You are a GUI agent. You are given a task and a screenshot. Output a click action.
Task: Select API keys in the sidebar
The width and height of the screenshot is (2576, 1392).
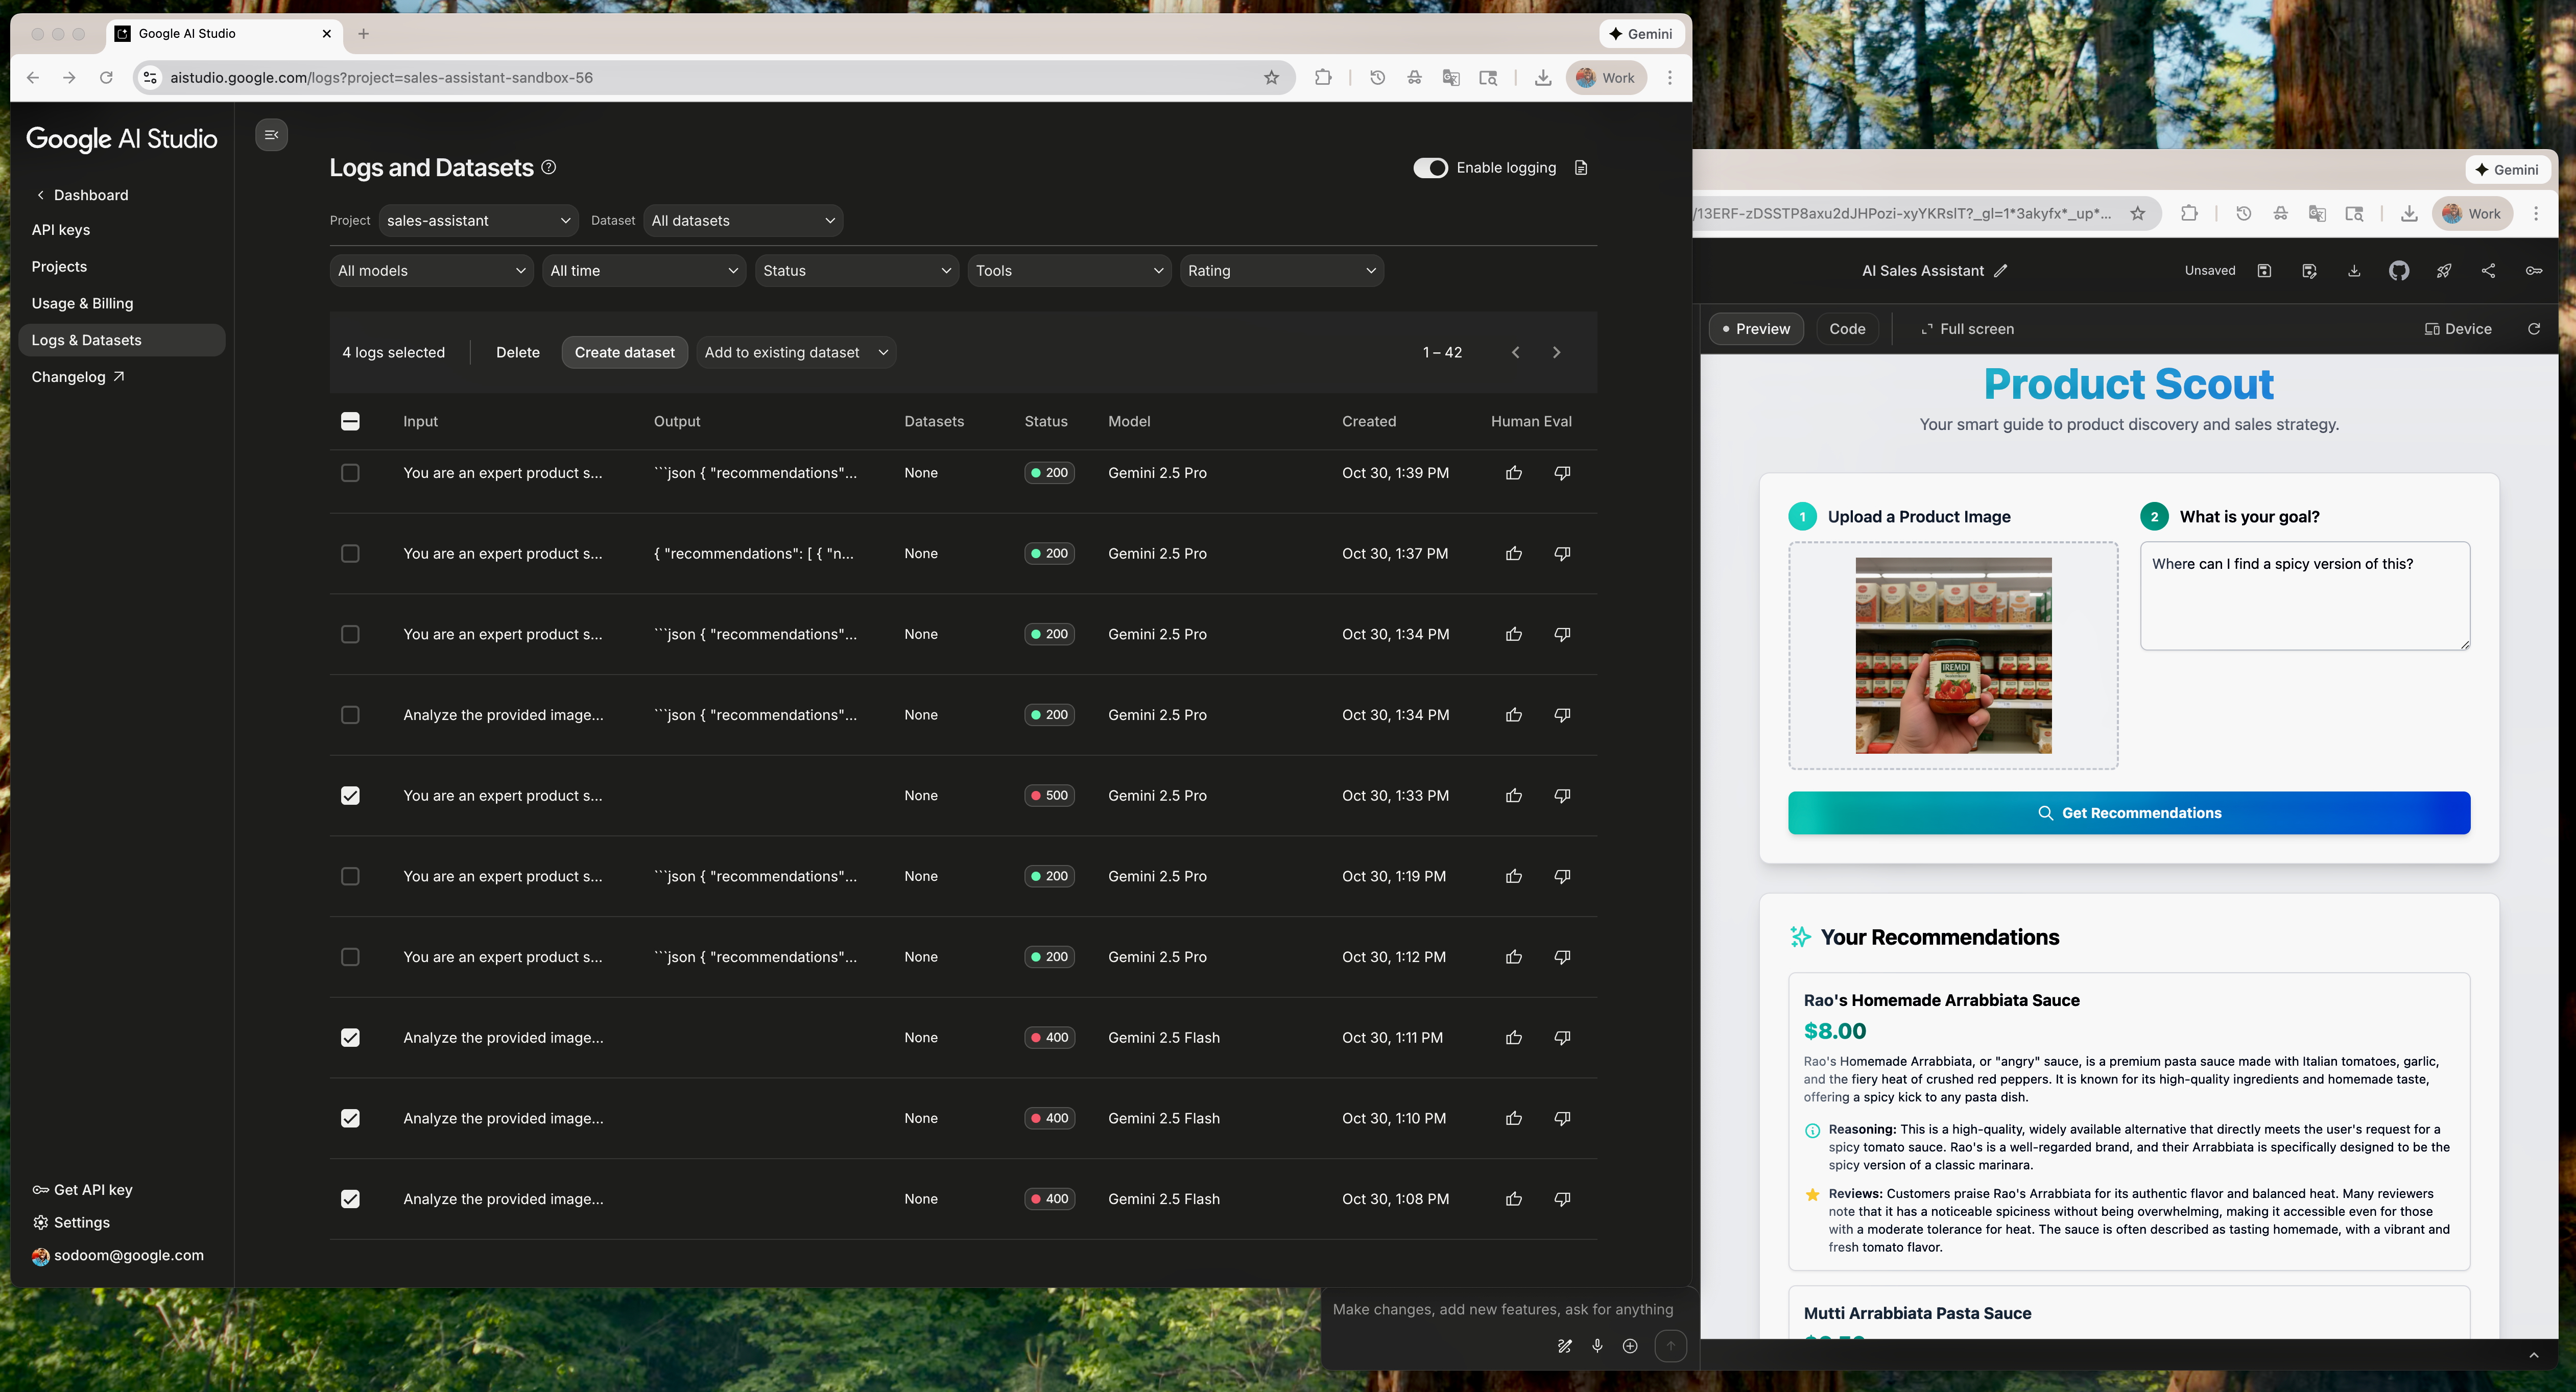click(x=61, y=229)
